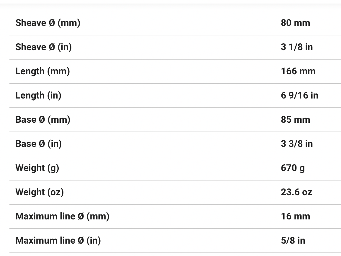Click the "Maximum line Ø (mm)" label
This screenshot has width=341, height=256.
pyautogui.click(x=62, y=216)
